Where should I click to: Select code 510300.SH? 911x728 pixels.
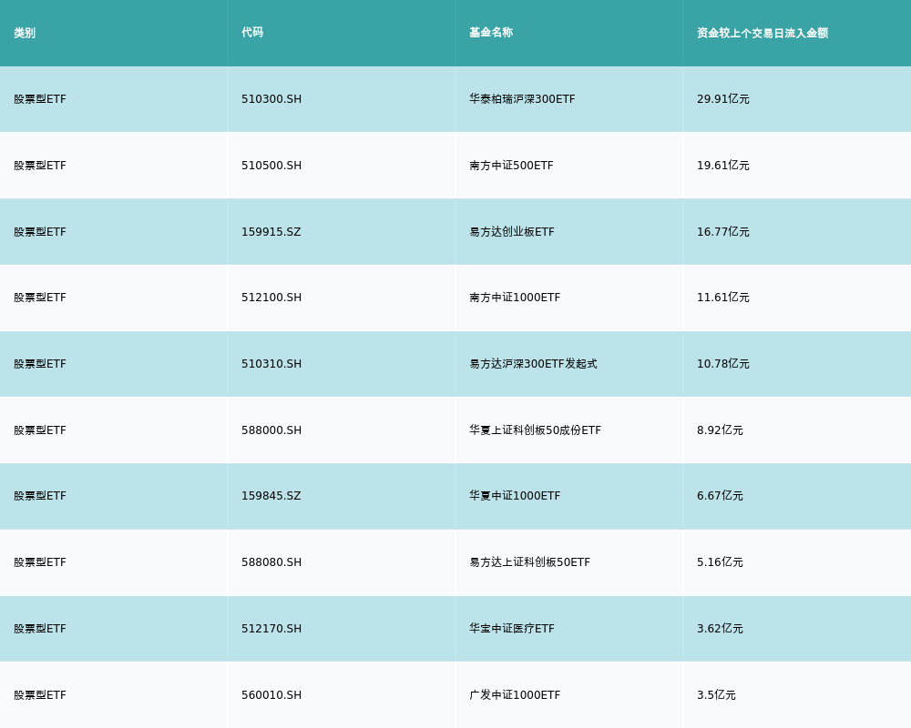point(271,99)
